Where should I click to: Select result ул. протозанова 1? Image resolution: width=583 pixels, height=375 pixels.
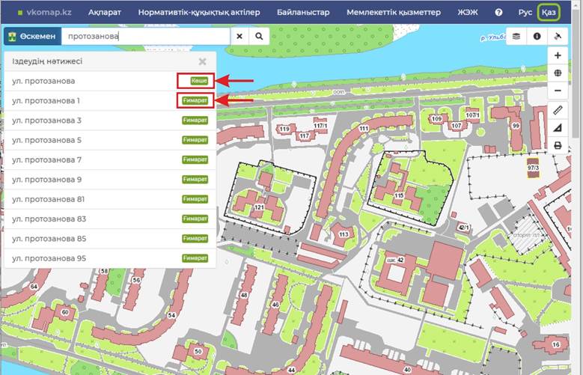point(46,100)
